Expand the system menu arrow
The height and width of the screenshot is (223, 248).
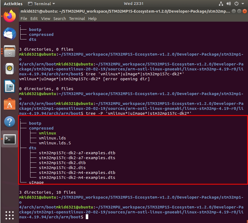coord(243,4)
